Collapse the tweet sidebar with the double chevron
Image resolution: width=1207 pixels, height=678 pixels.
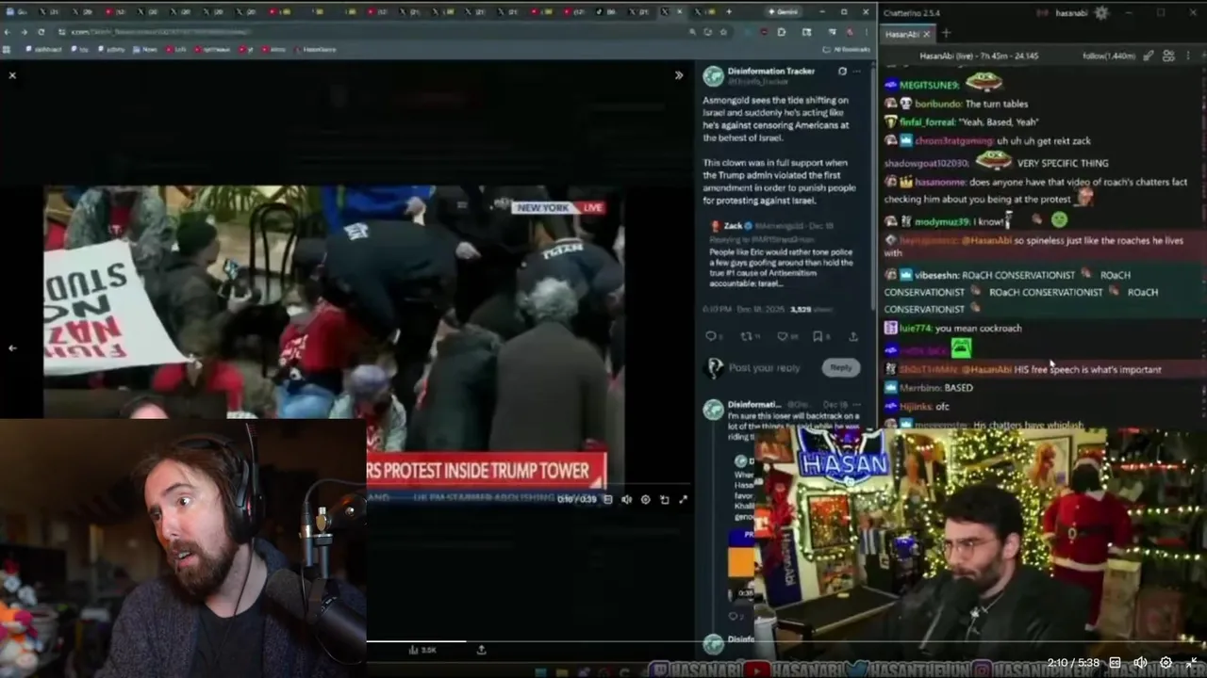679,75
